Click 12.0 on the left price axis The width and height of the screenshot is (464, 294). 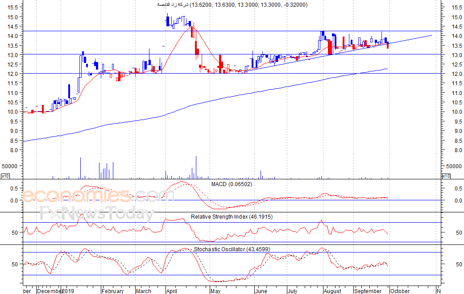click(13, 74)
